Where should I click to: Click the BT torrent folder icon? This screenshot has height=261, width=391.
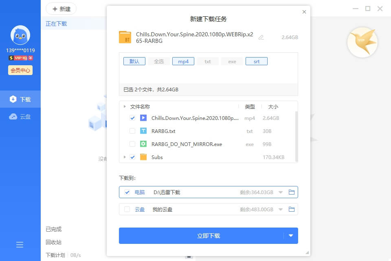[x=125, y=37]
